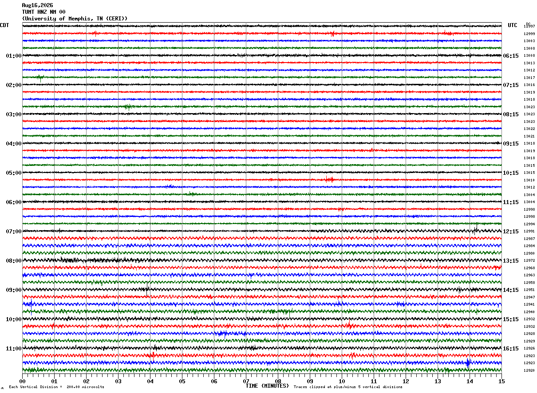Click the 12997 DC offset value
The height and width of the screenshot is (393, 537).
(x=529, y=27)
